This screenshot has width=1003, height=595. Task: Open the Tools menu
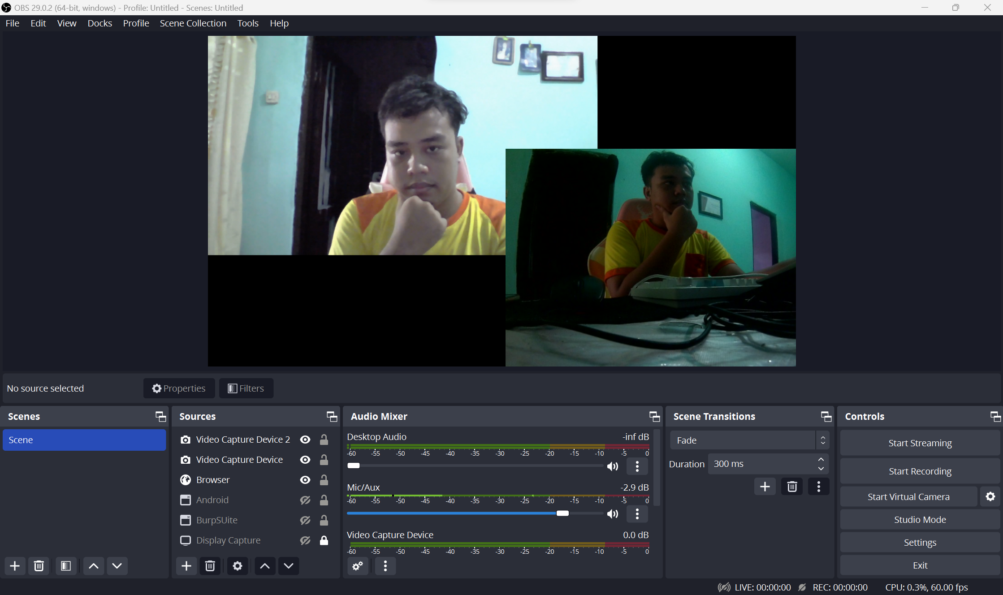[x=248, y=23]
